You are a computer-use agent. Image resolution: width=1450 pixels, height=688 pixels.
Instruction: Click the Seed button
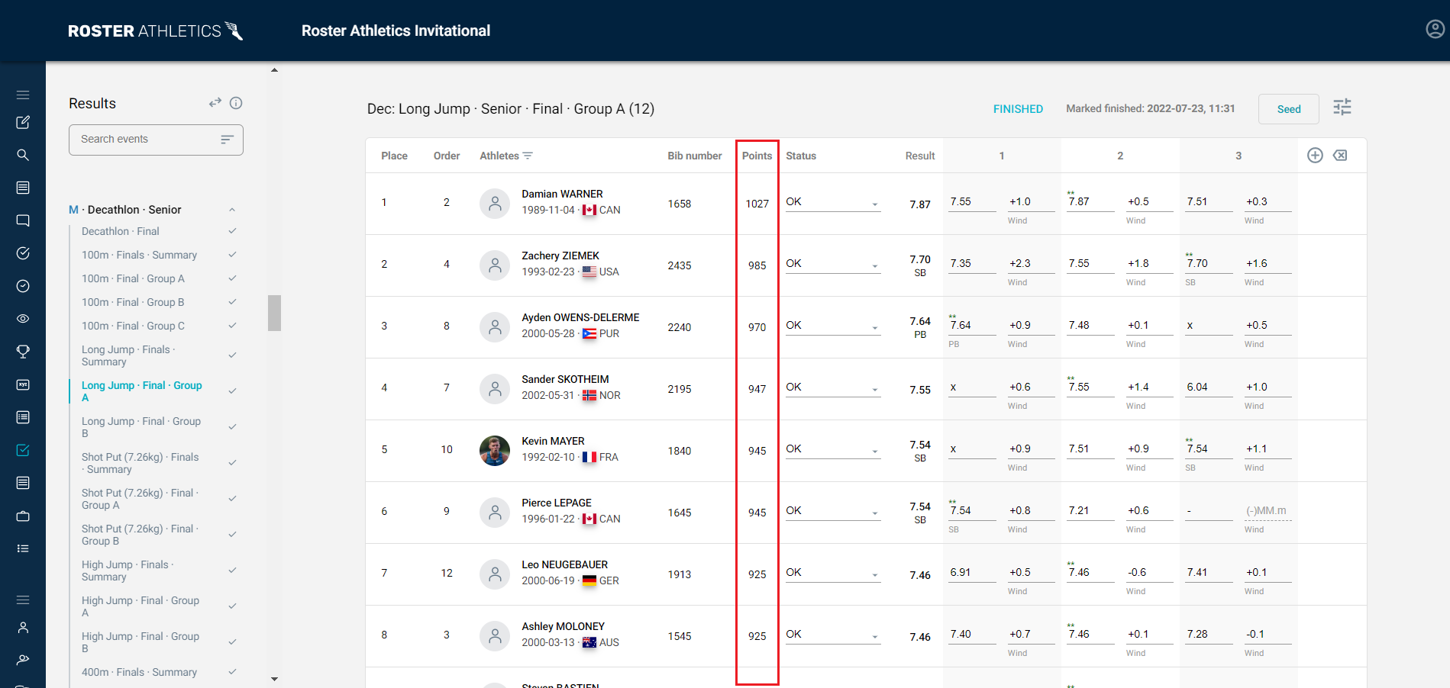[x=1288, y=108]
